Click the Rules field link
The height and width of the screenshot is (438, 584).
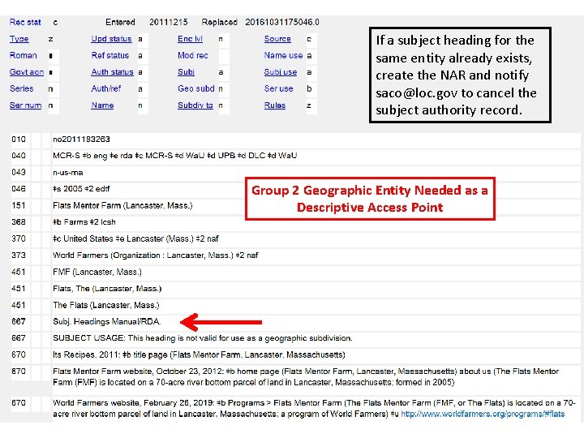point(275,105)
